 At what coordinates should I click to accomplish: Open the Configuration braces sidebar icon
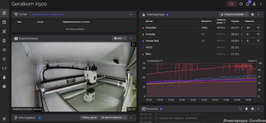click(x=4, y=68)
